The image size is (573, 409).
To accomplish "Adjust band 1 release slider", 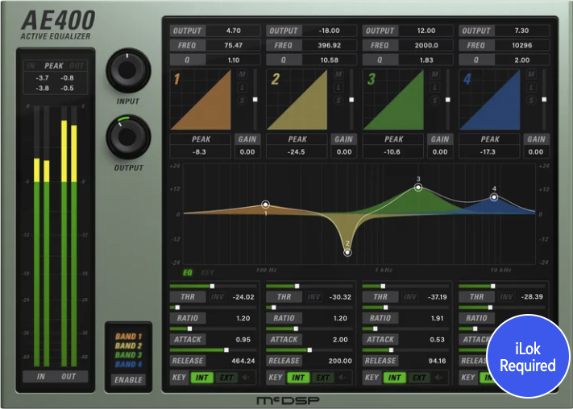I will [x=213, y=350].
